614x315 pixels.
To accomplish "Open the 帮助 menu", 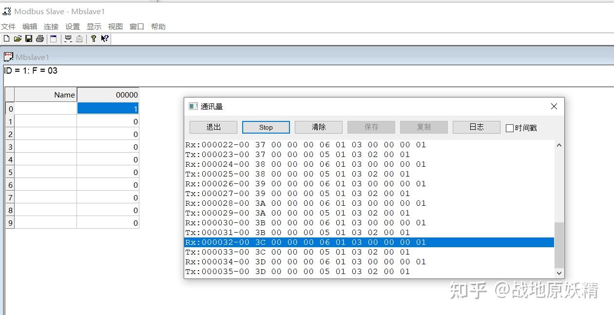I will tap(158, 27).
